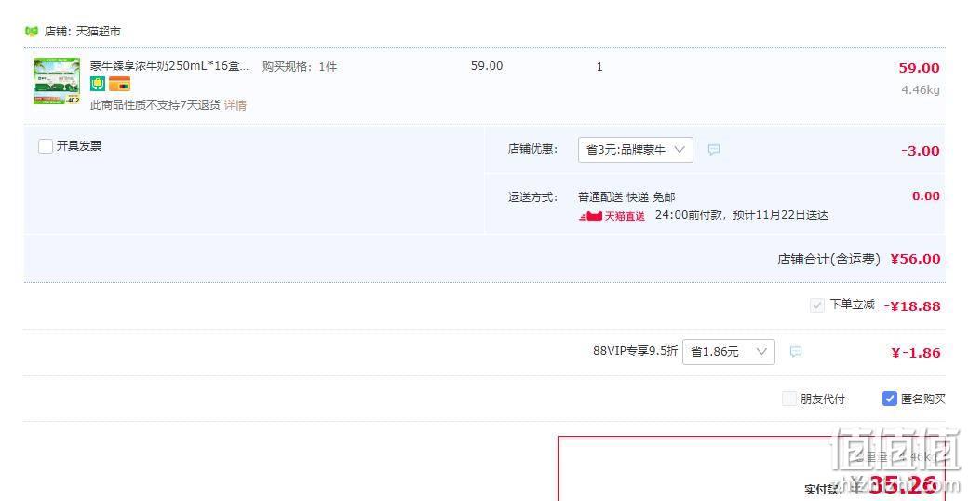
Task: Click the comment icon beside store discount
Action: (x=714, y=150)
